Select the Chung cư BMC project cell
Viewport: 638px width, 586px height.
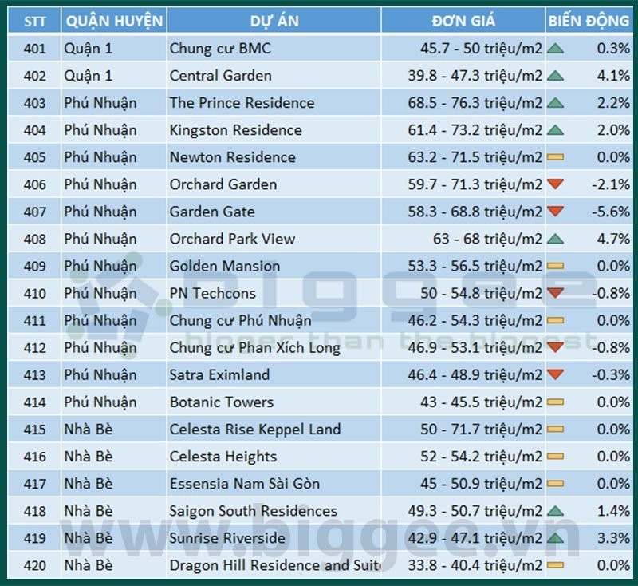[274, 49]
